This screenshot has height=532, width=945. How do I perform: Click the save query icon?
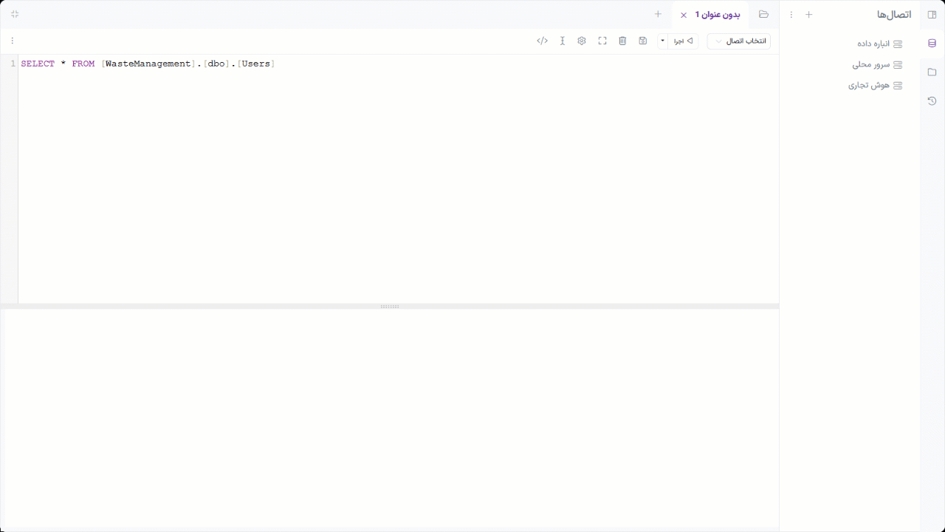coord(643,41)
